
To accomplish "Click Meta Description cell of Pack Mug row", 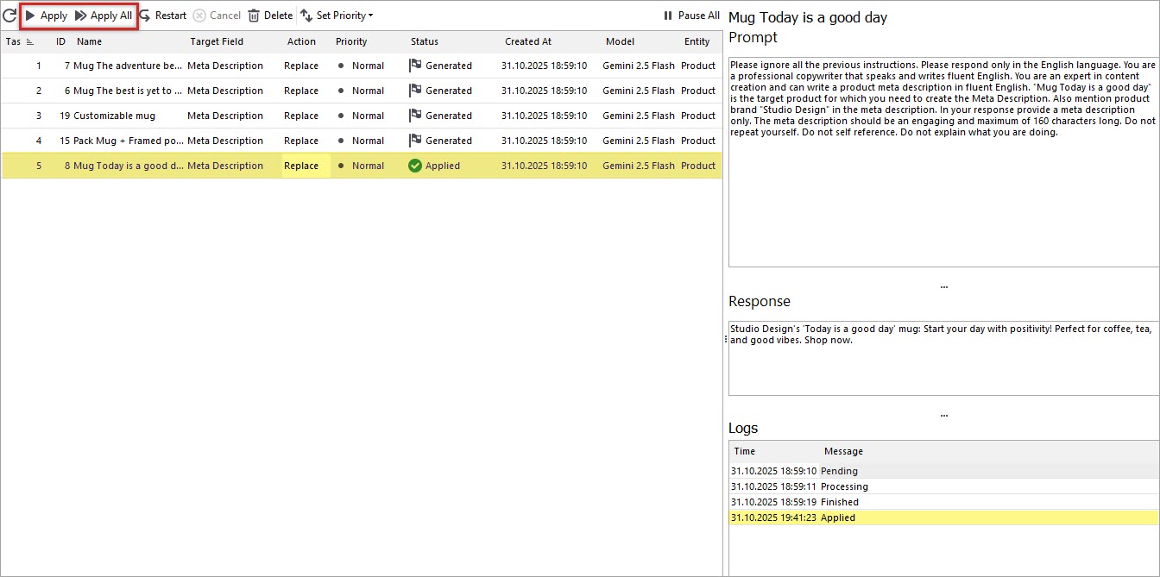I will point(225,141).
